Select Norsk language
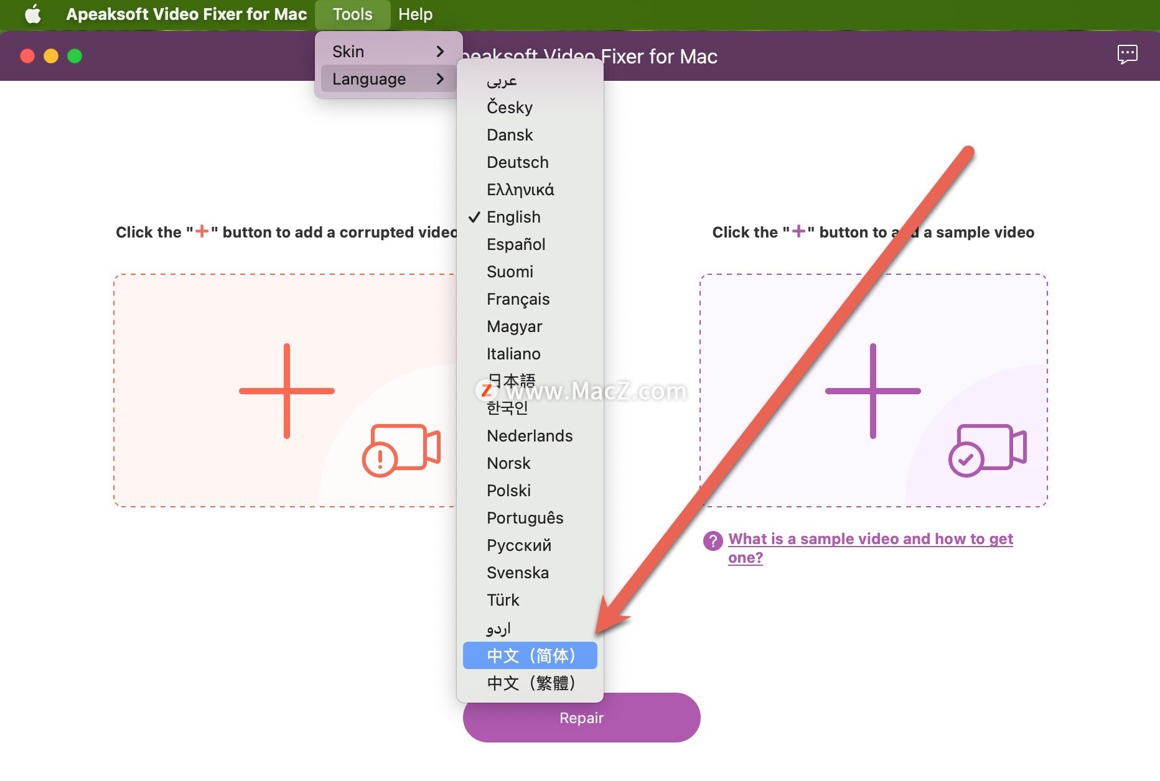Viewport: 1160px width, 781px height. pos(530,463)
